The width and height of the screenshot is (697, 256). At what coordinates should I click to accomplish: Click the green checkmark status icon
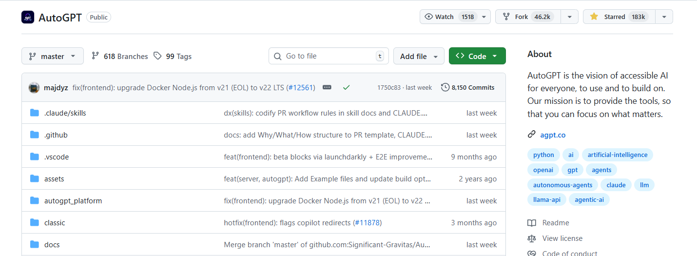pyautogui.click(x=347, y=87)
